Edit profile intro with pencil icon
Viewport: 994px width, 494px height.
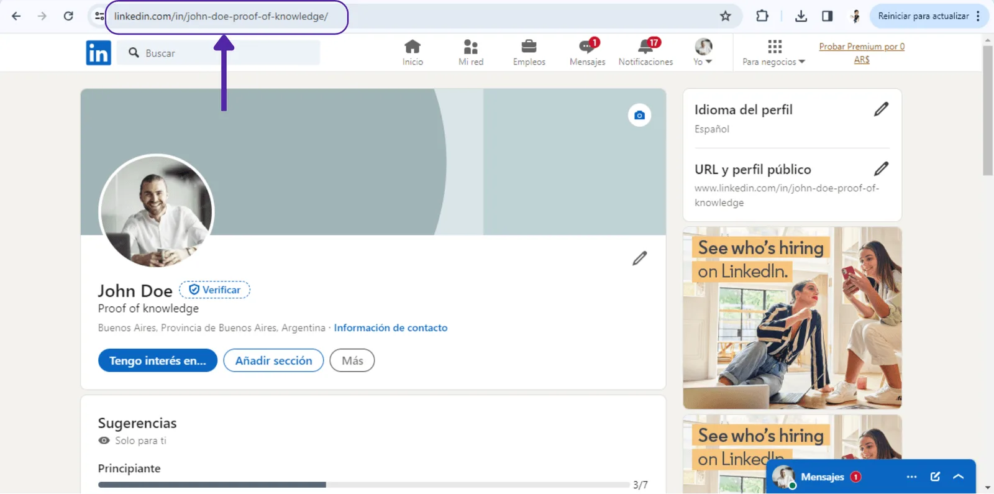pyautogui.click(x=640, y=258)
